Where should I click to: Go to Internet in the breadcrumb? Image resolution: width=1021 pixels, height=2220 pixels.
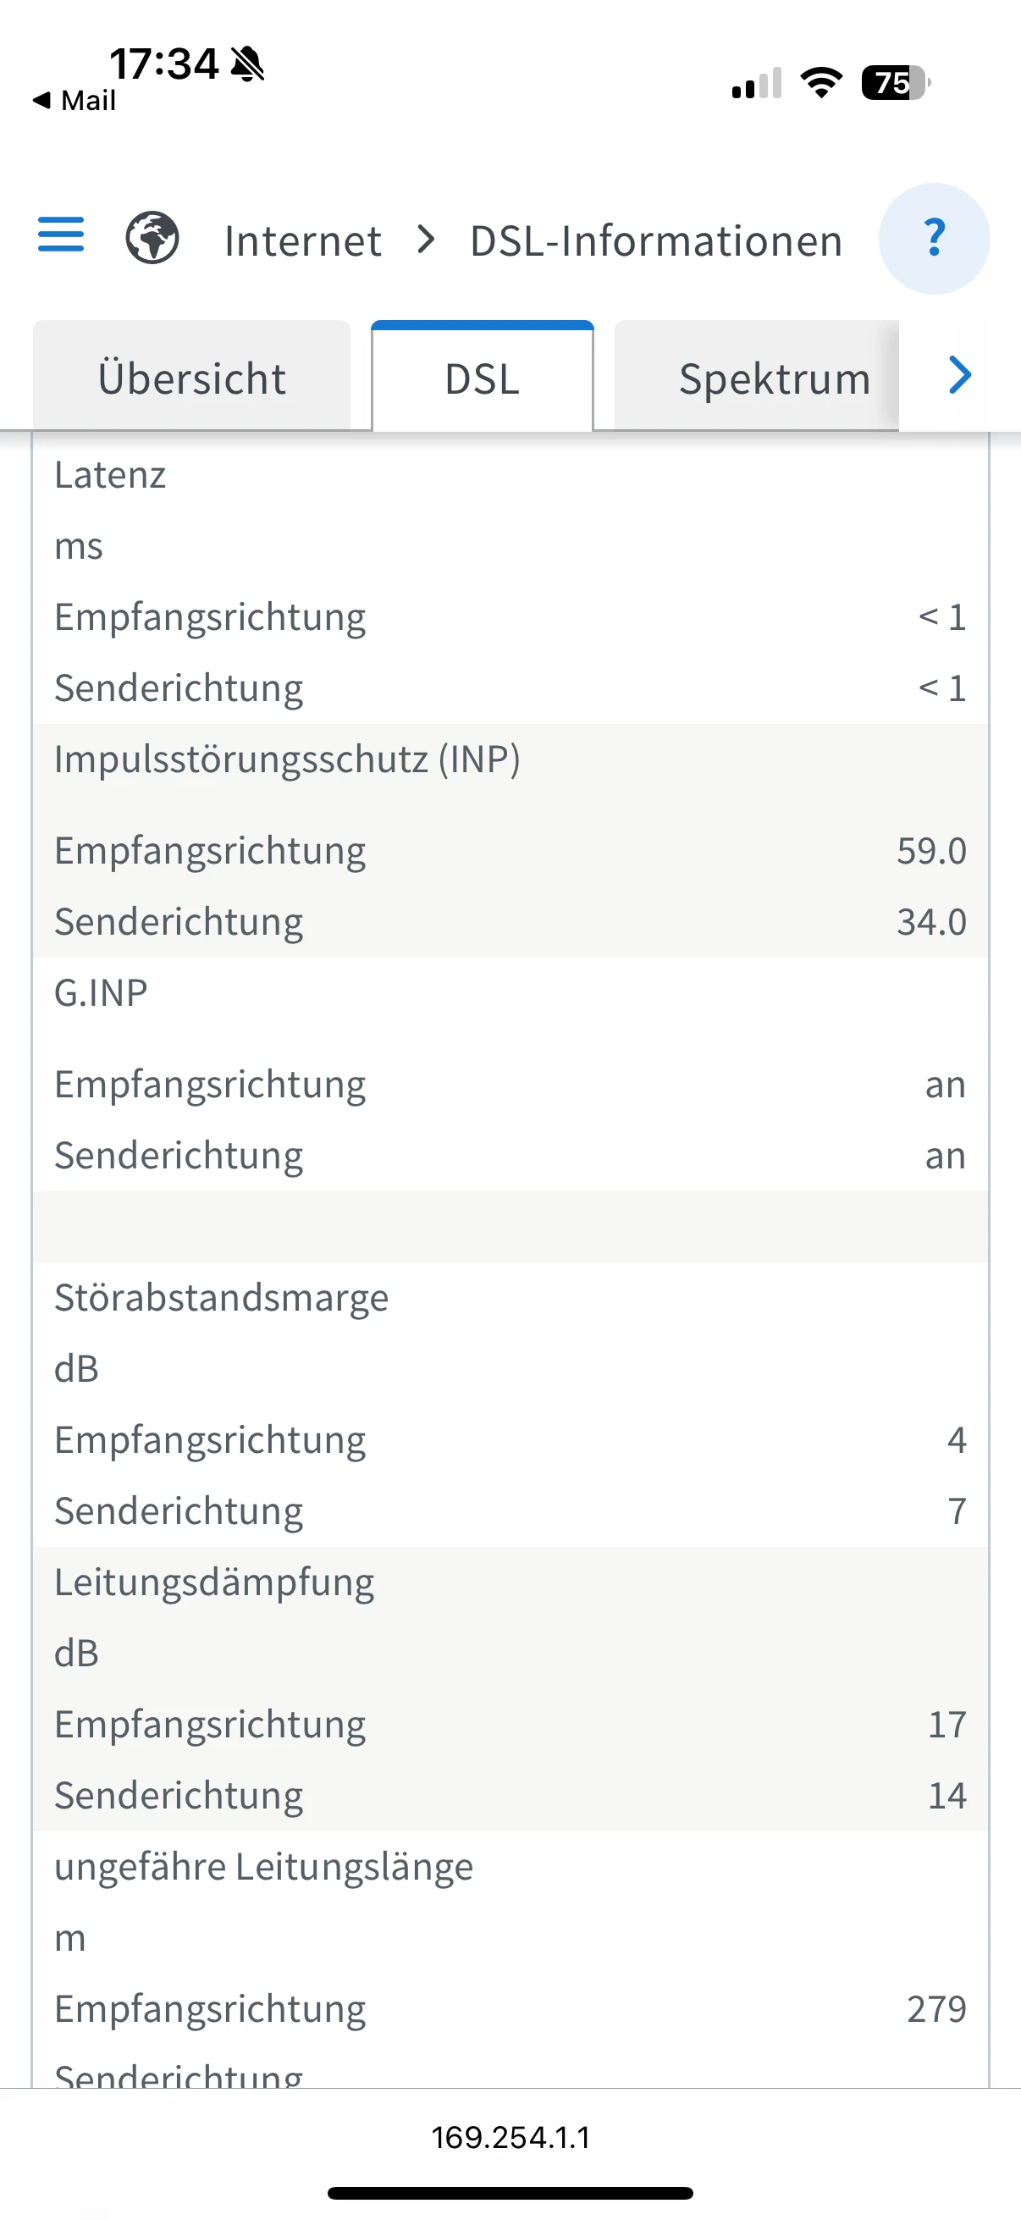click(x=302, y=240)
